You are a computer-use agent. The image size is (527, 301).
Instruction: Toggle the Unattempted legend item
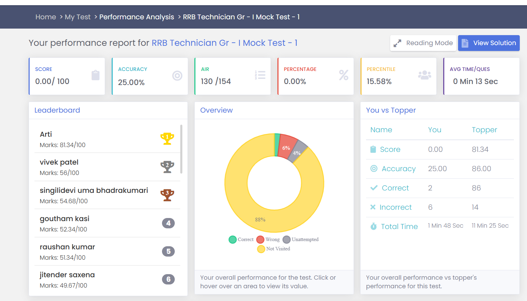tap(301, 239)
